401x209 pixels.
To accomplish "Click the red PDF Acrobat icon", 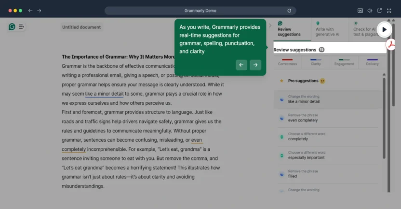I will pyautogui.click(x=391, y=45).
